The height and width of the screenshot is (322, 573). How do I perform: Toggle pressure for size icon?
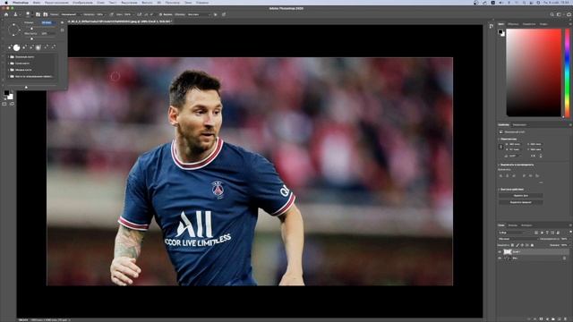pos(224,14)
